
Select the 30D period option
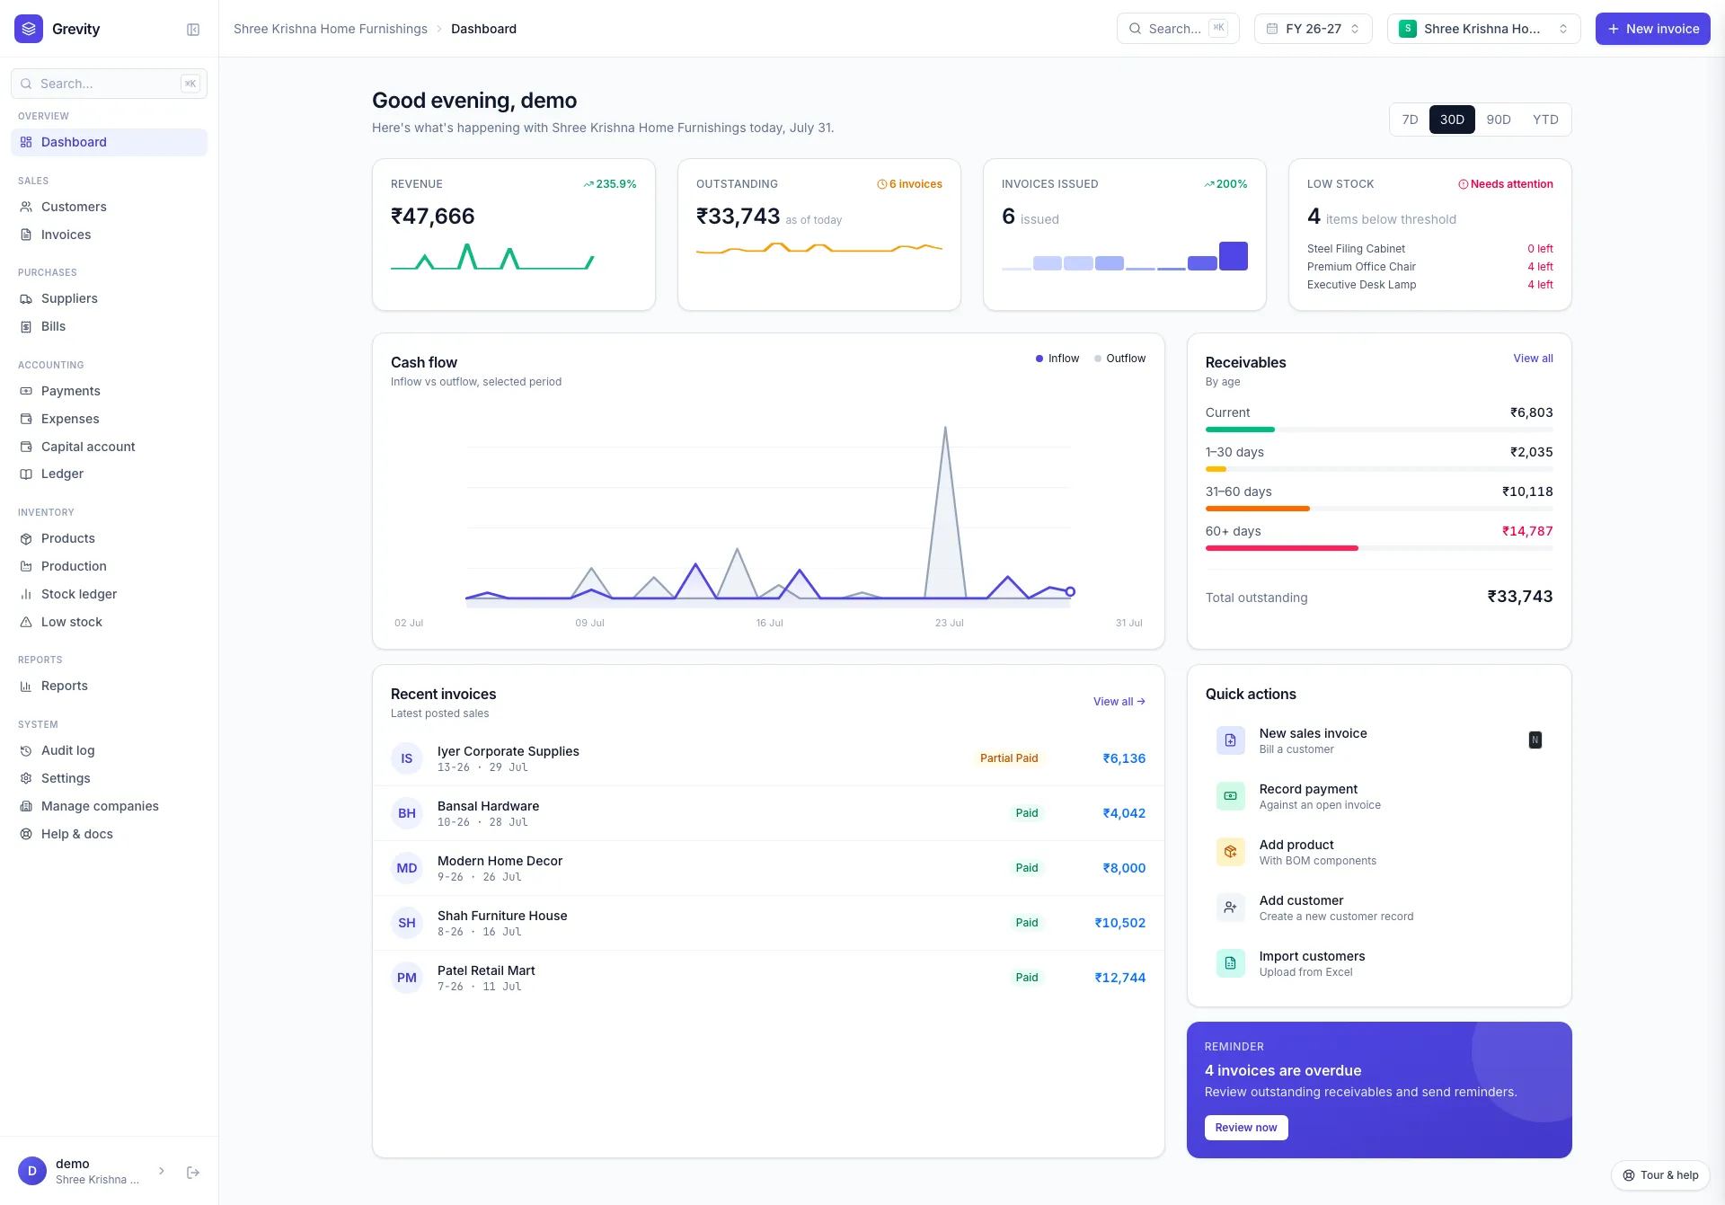point(1452,120)
